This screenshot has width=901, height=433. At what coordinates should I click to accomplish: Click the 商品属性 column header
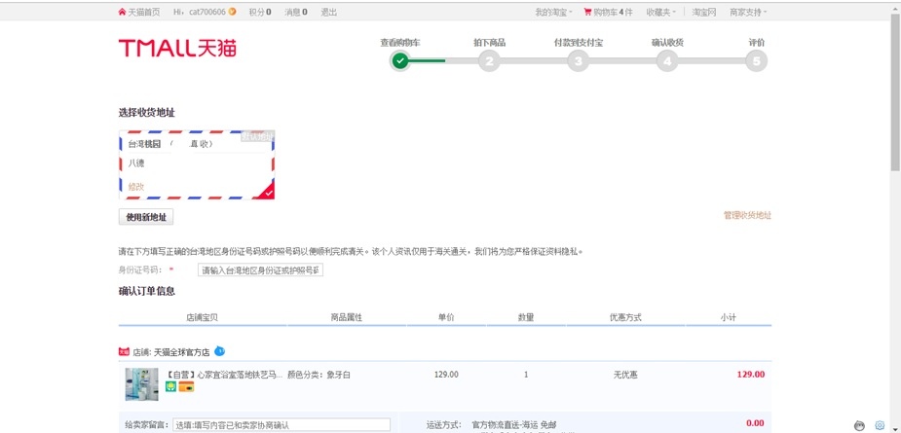(x=347, y=317)
